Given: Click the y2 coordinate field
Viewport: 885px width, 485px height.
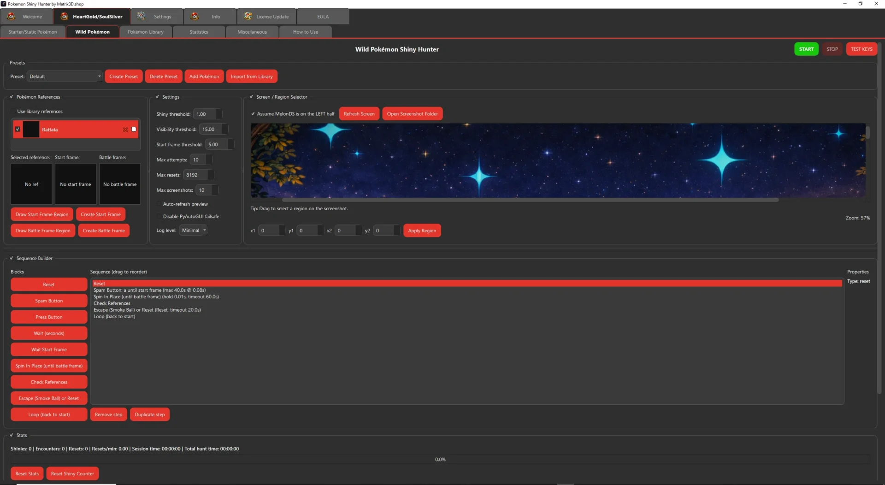Looking at the screenshot, I should click(386, 231).
